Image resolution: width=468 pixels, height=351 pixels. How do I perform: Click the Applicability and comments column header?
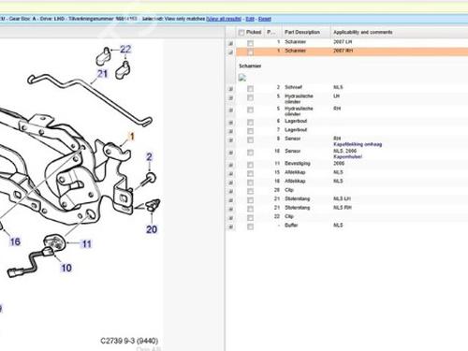click(x=363, y=32)
